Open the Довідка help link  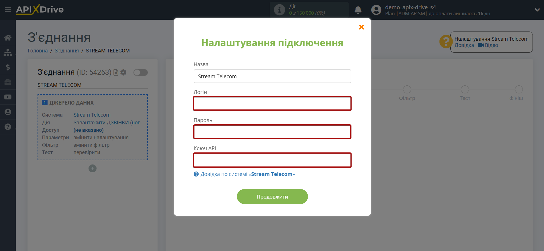464,45
